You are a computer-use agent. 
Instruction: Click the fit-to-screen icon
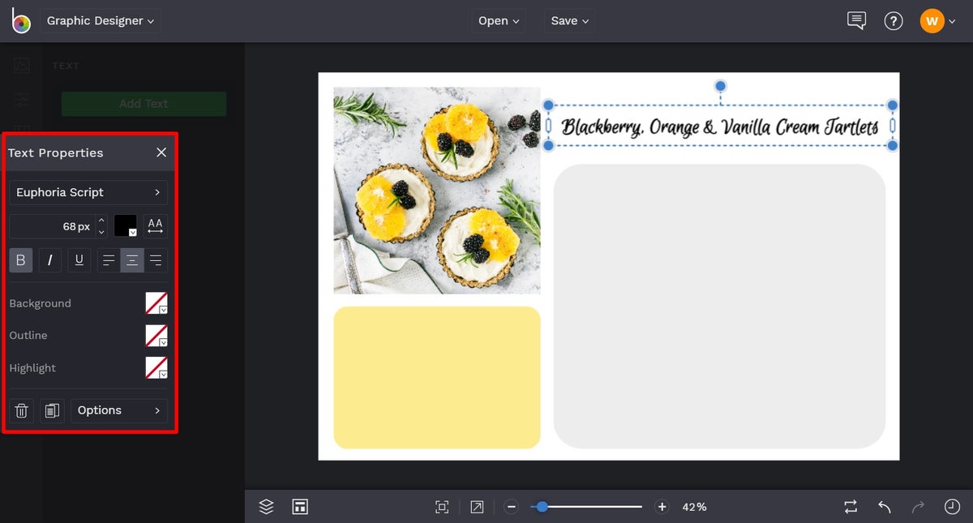(442, 506)
